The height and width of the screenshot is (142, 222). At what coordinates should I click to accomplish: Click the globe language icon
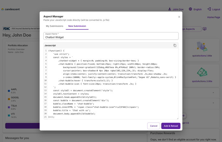[190, 9]
